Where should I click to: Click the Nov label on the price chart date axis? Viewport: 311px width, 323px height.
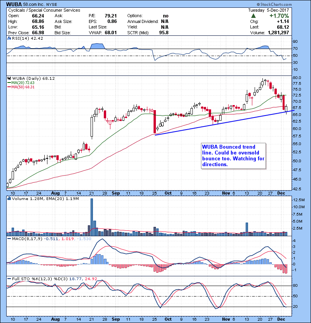(x=226, y=193)
